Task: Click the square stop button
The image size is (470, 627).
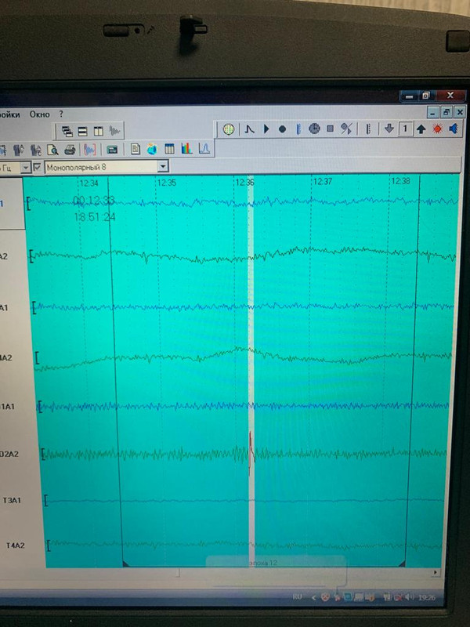Action: point(330,129)
